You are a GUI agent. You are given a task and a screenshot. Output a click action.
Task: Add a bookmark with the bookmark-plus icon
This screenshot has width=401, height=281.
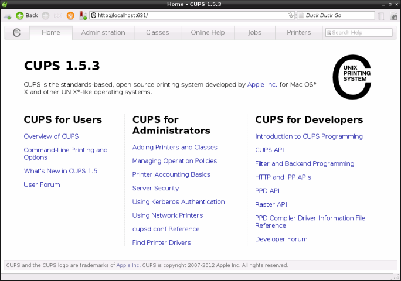(x=83, y=16)
